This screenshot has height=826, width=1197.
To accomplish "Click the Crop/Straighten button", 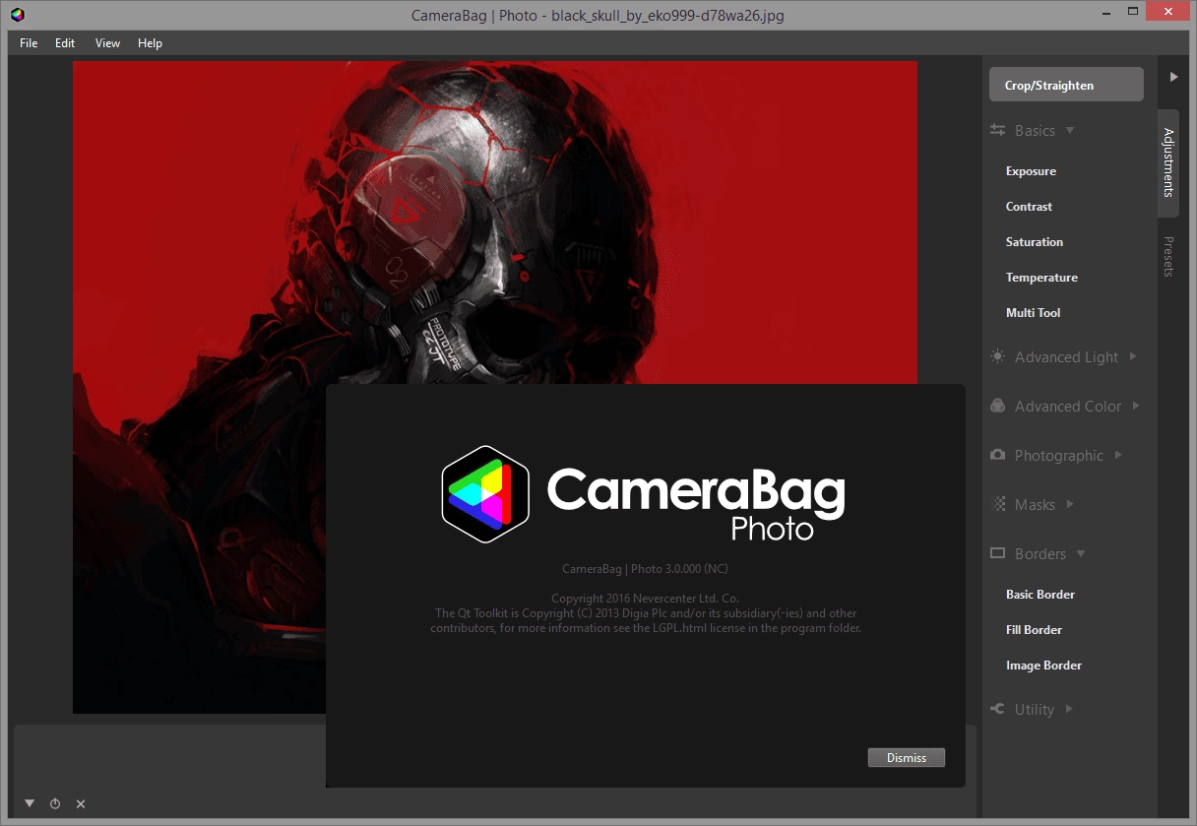I will [1066, 85].
